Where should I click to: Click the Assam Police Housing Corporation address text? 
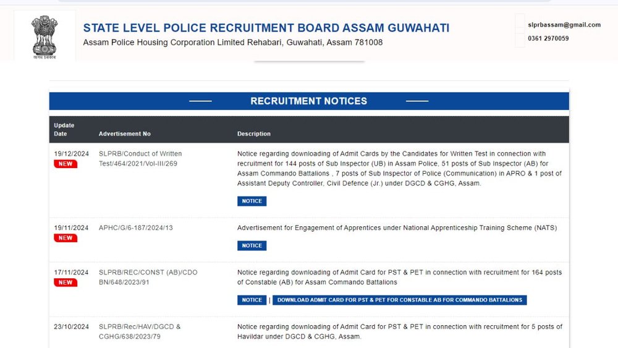[x=232, y=43]
